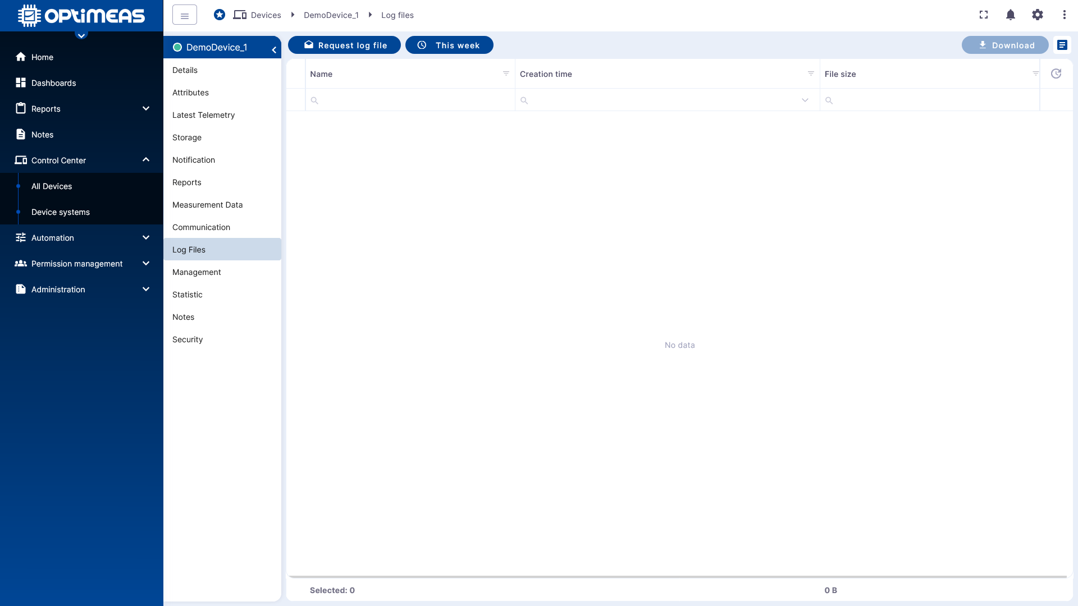Open notifications bell icon
The image size is (1078, 606).
tap(1011, 15)
